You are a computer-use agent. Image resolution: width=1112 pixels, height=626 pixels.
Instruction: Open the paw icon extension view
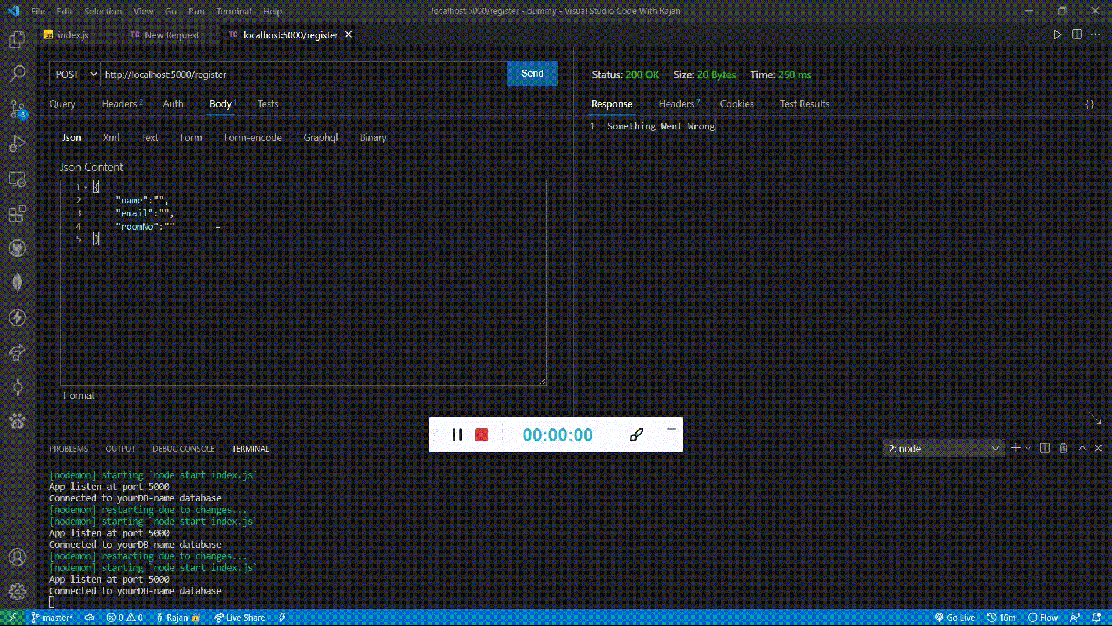17,421
